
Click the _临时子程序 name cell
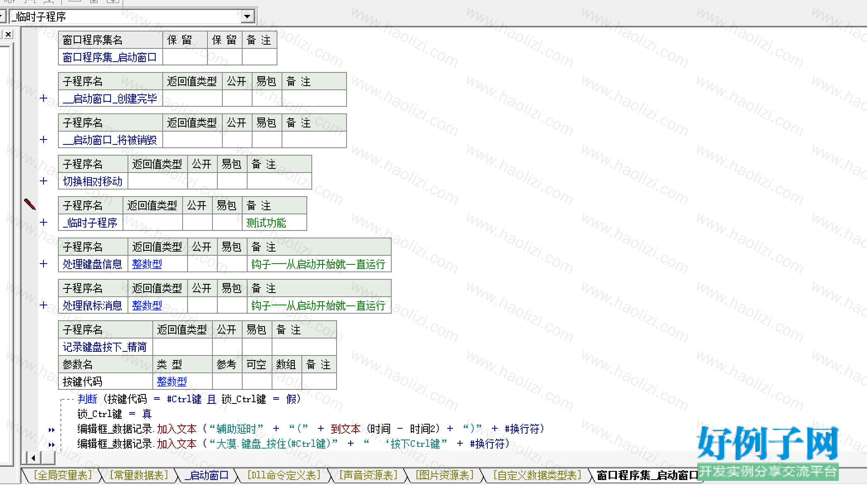coord(90,223)
